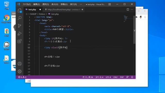Screen dimensions: 165x93
Task: Click the unsaved dot on test.php tab
Action: pyautogui.click(x=40, y=10)
